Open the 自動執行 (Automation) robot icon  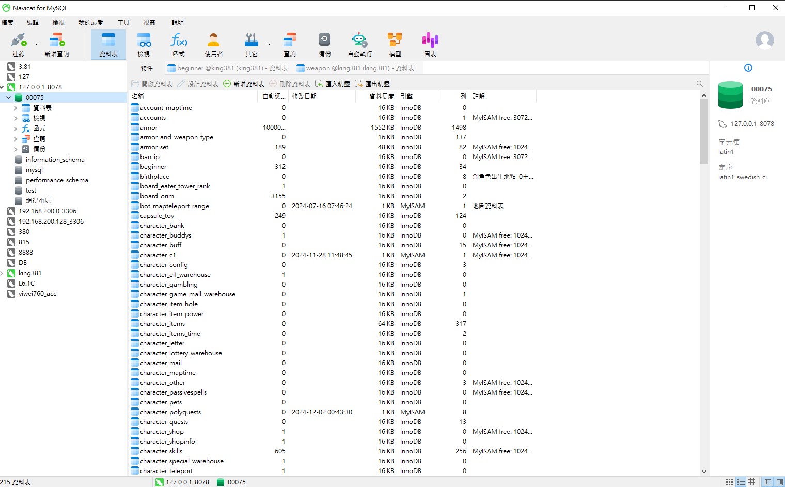(360, 44)
